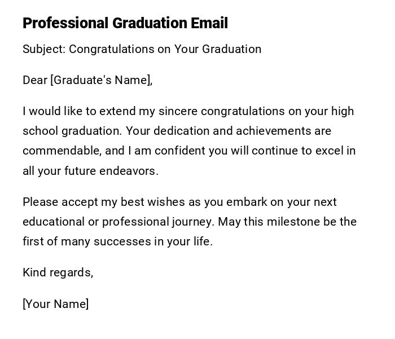Click the "Kind regards," closing line

click(x=58, y=272)
